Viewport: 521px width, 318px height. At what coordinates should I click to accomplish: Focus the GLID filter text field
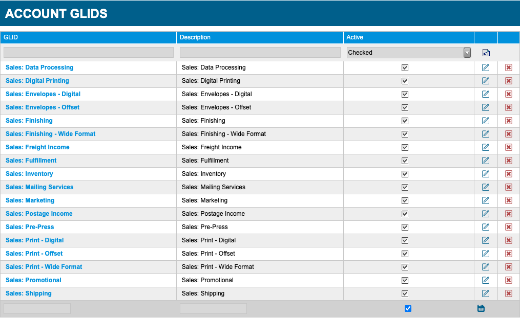point(89,52)
